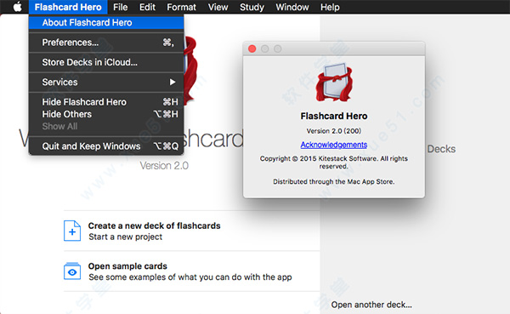510x314 pixels.
Task: Click Open sample cards option
Action: [x=127, y=266]
